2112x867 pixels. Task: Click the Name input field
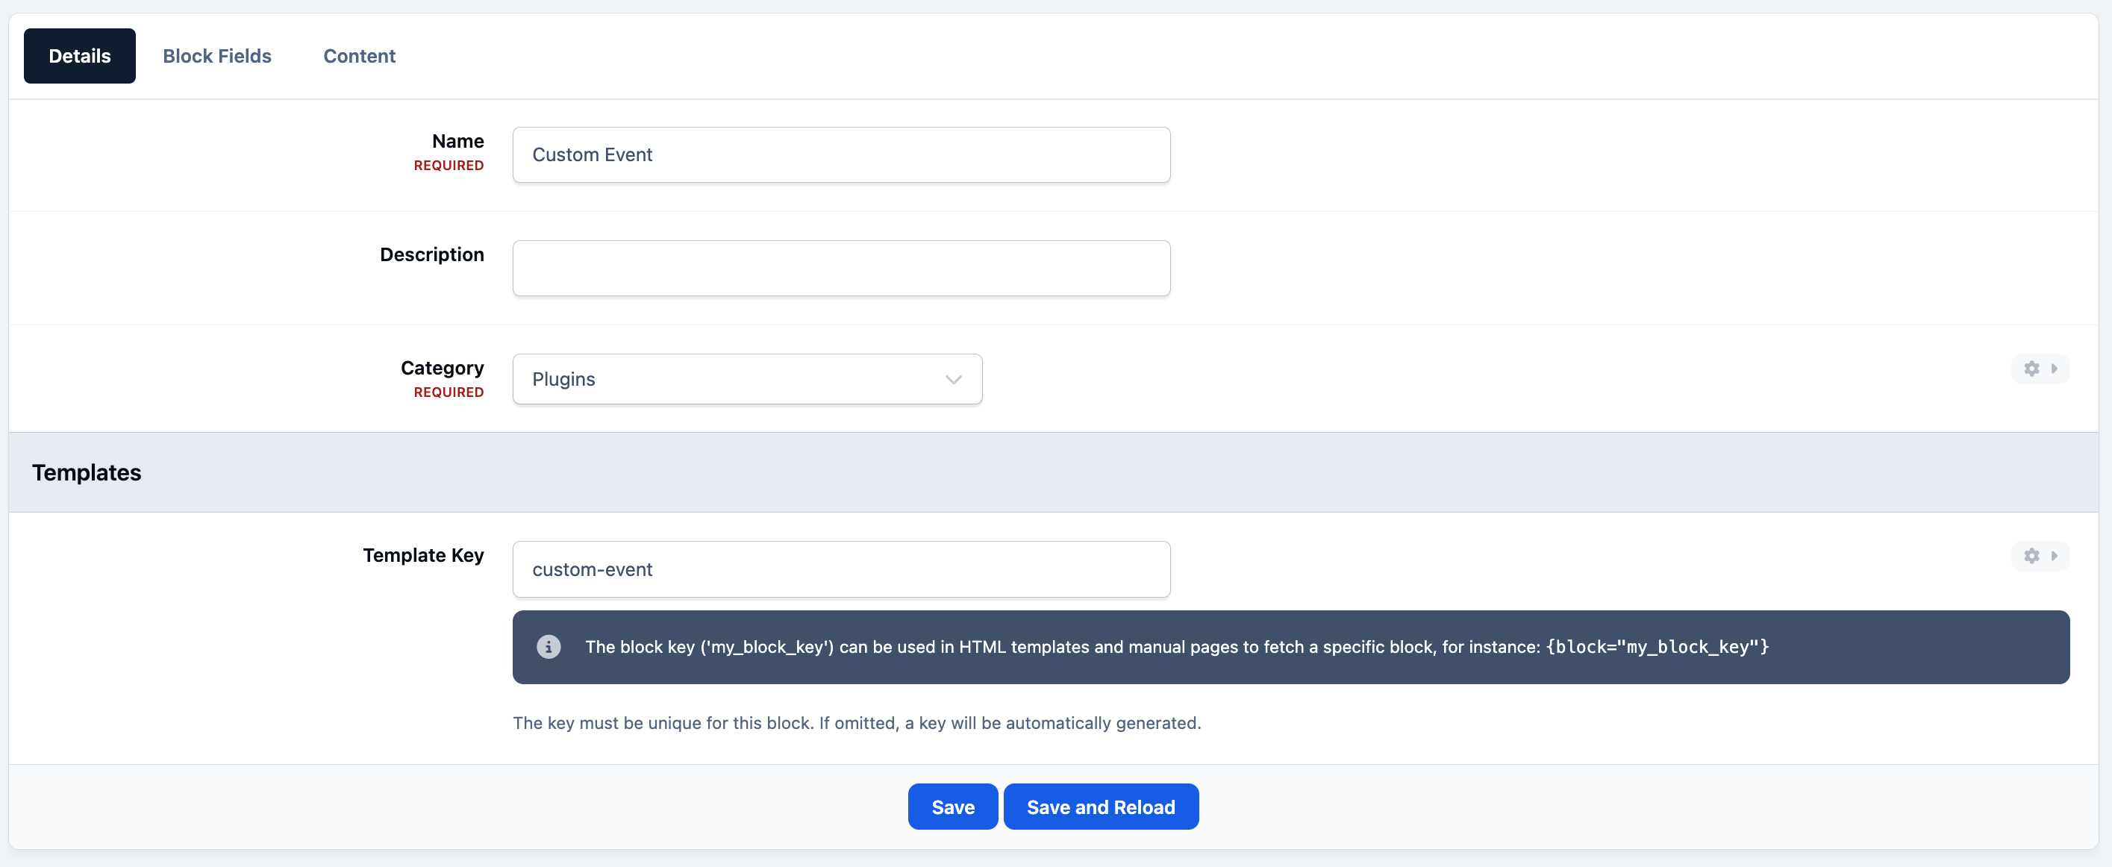point(841,155)
